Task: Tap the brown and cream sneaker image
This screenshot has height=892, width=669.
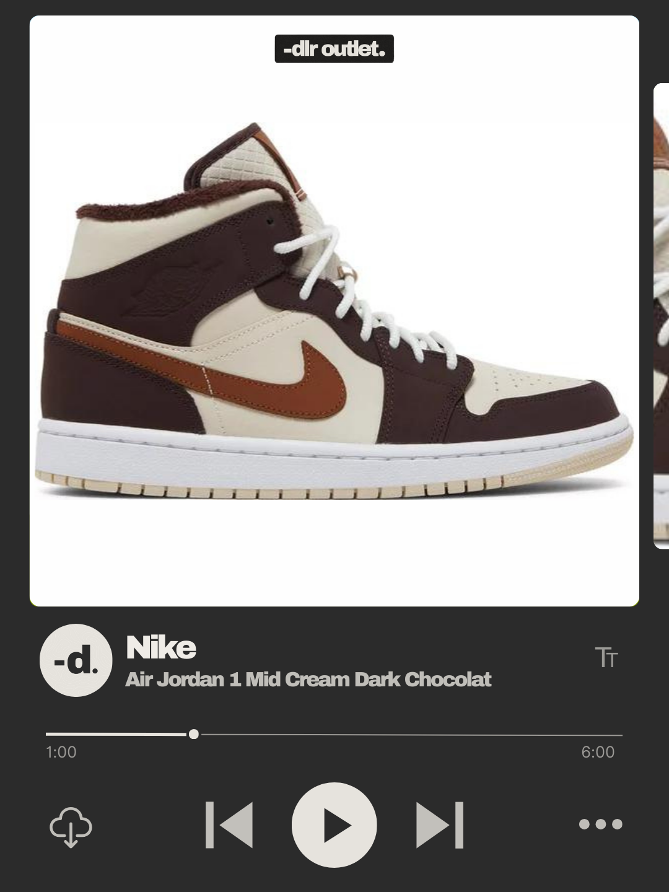Action: (x=334, y=311)
